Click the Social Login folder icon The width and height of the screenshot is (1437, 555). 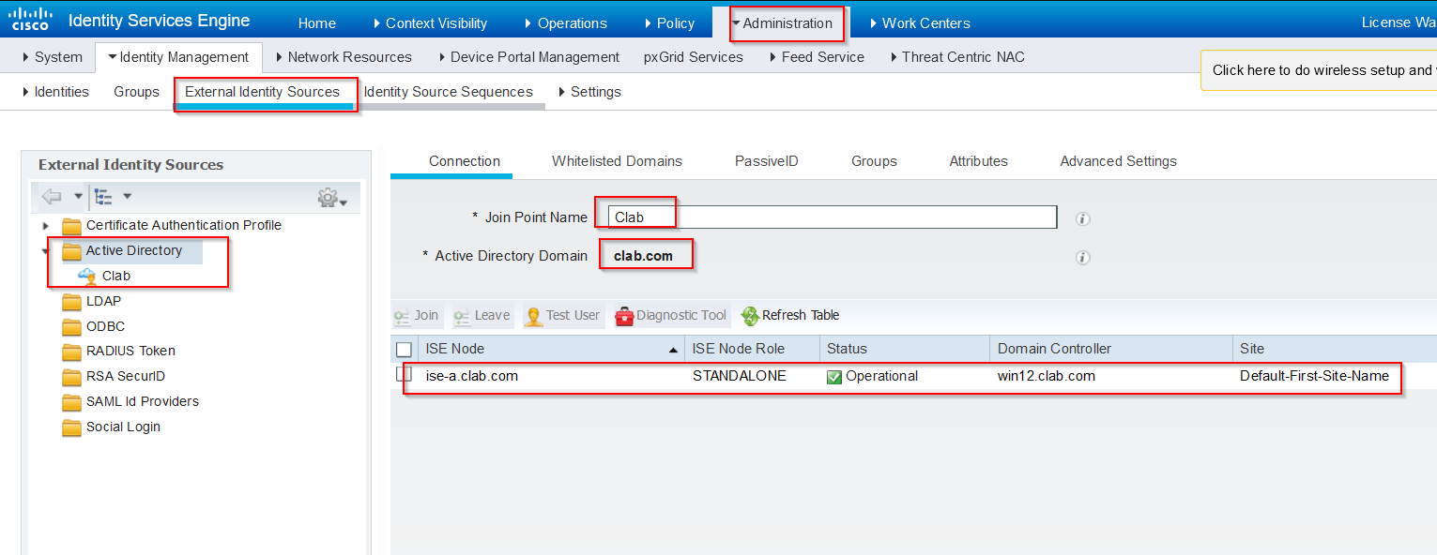click(x=71, y=427)
